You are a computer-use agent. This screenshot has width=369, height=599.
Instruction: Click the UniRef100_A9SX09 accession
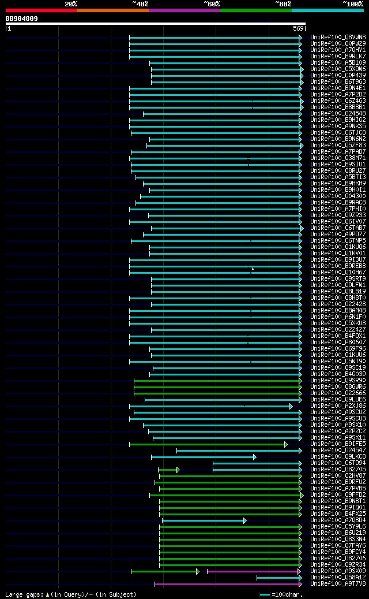tap(338, 571)
